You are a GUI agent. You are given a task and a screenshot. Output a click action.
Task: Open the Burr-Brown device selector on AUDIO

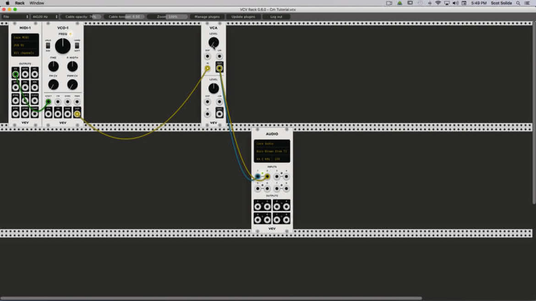272,151
